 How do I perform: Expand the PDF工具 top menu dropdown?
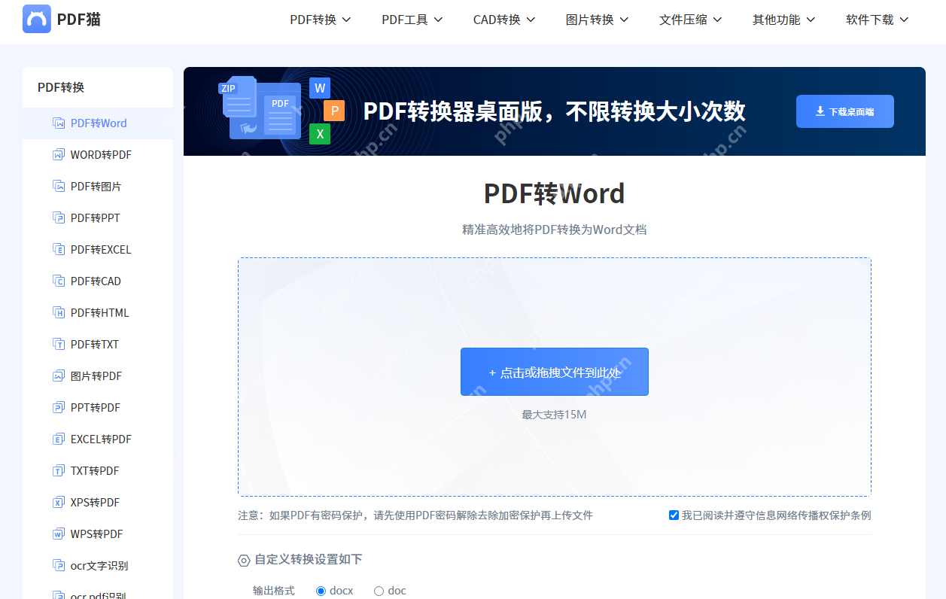pos(412,20)
